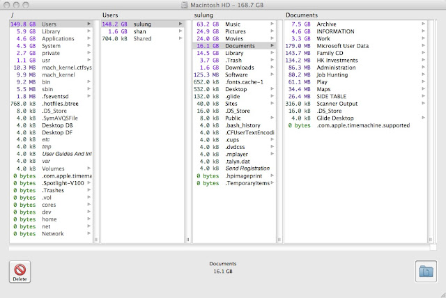Select the .Trashes row in root column
The width and height of the screenshot is (446, 298).
click(x=51, y=190)
